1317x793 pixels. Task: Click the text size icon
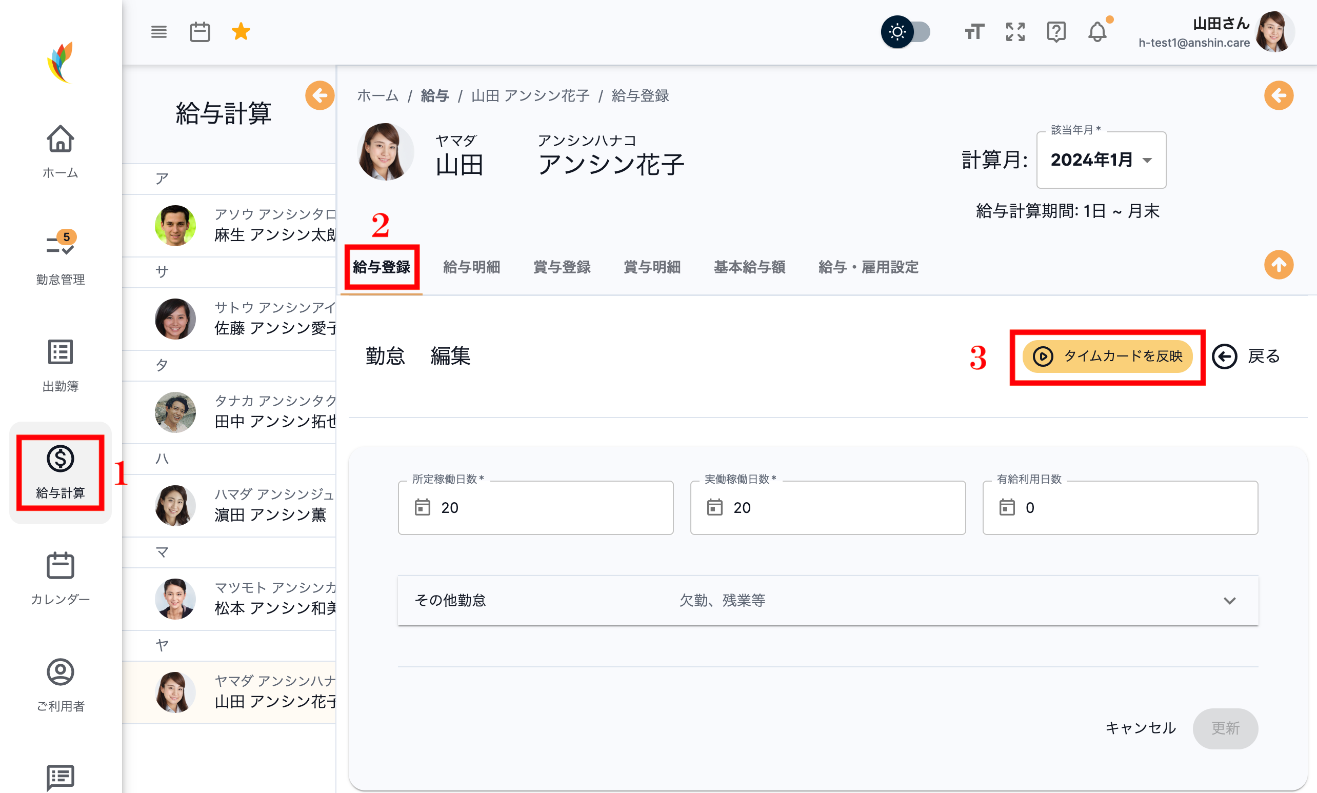pyautogui.click(x=974, y=32)
